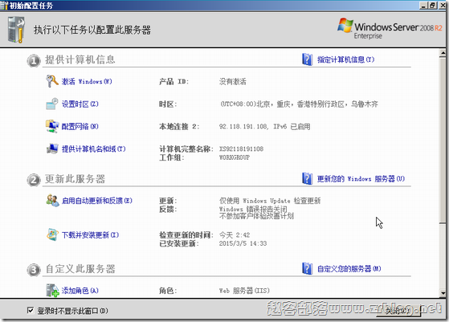
Task: Click the IP address text 92.118.191.108
Action: pyautogui.click(x=243, y=126)
